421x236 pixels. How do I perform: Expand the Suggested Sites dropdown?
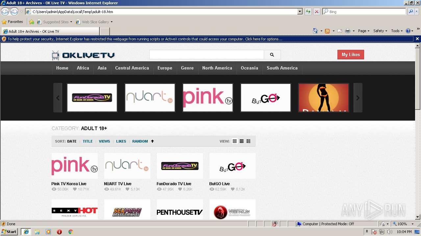[x=71, y=22]
